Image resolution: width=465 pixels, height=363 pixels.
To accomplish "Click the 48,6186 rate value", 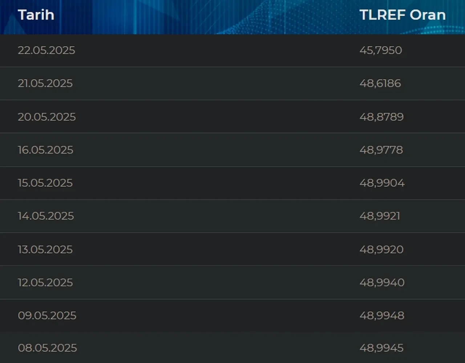I will [x=380, y=83].
